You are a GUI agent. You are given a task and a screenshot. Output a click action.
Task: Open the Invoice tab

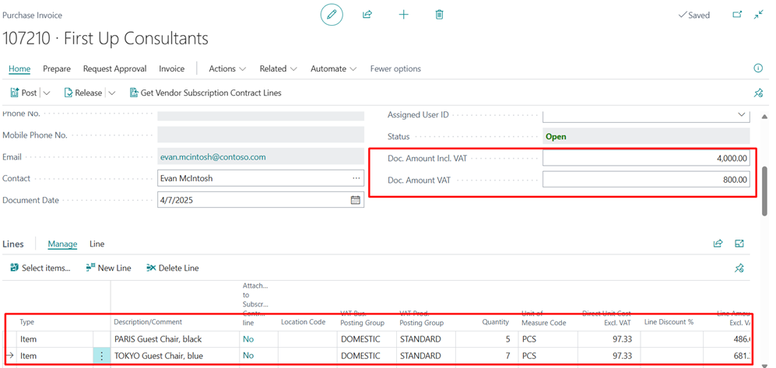coord(172,68)
